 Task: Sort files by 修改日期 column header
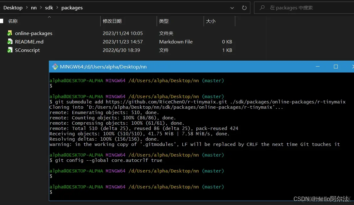112,21
